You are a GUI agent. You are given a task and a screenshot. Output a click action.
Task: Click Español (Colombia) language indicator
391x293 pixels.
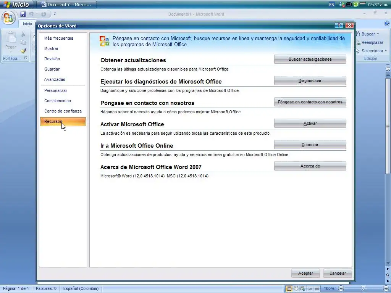coord(81,288)
